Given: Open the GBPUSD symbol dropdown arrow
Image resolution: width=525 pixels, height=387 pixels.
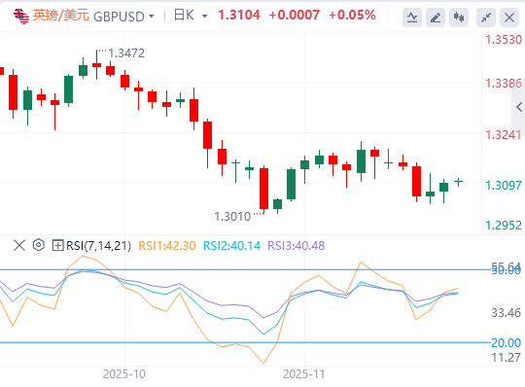Looking at the screenshot, I should click(x=151, y=17).
